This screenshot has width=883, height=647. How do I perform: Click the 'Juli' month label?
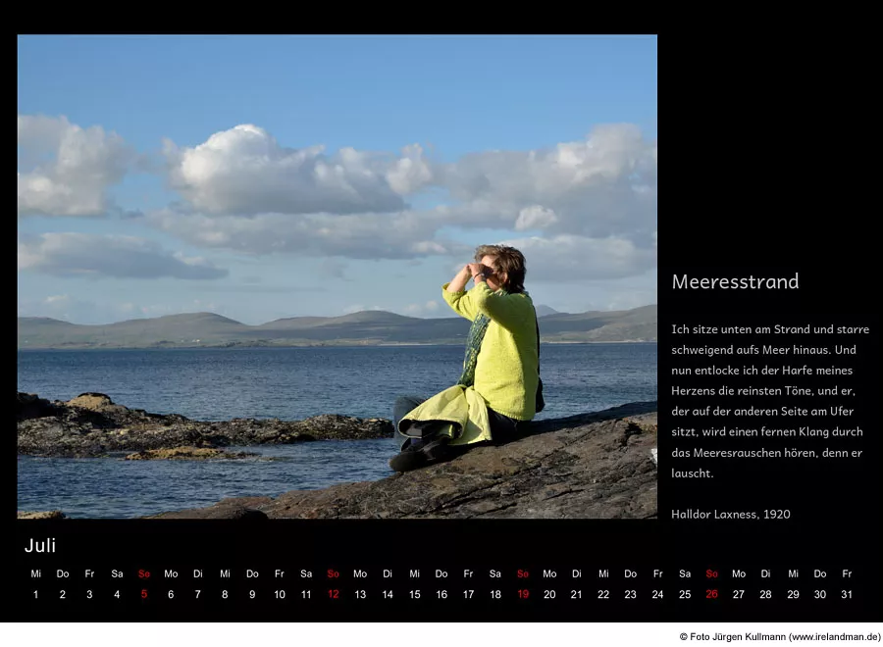[x=40, y=546]
